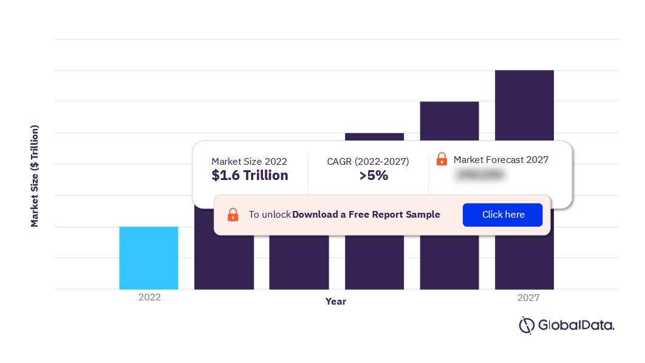Screen dimensions: 645x363
Task: Click the blurred Market Forecast 2027 value
Action: pyautogui.click(x=480, y=175)
